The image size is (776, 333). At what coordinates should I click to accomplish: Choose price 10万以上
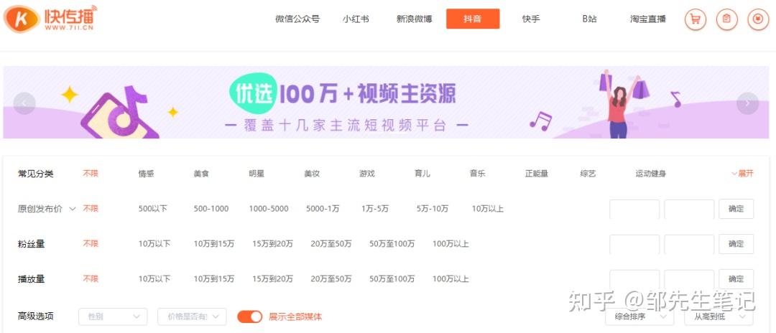[488, 209]
